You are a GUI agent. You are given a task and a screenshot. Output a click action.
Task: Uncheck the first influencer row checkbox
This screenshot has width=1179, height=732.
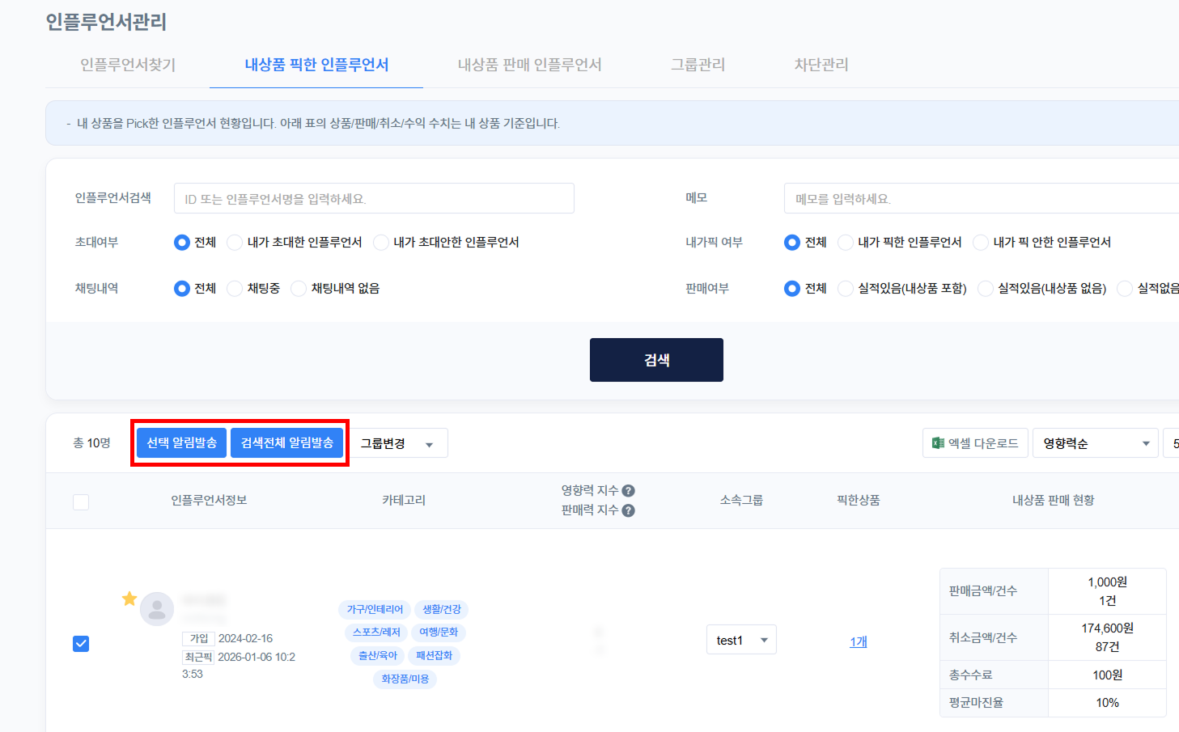pyautogui.click(x=81, y=644)
